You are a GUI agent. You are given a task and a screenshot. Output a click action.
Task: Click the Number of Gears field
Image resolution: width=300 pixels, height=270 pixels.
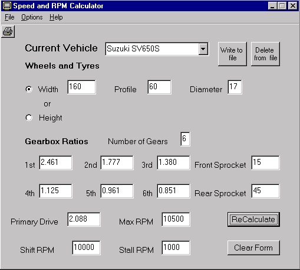click(x=185, y=139)
